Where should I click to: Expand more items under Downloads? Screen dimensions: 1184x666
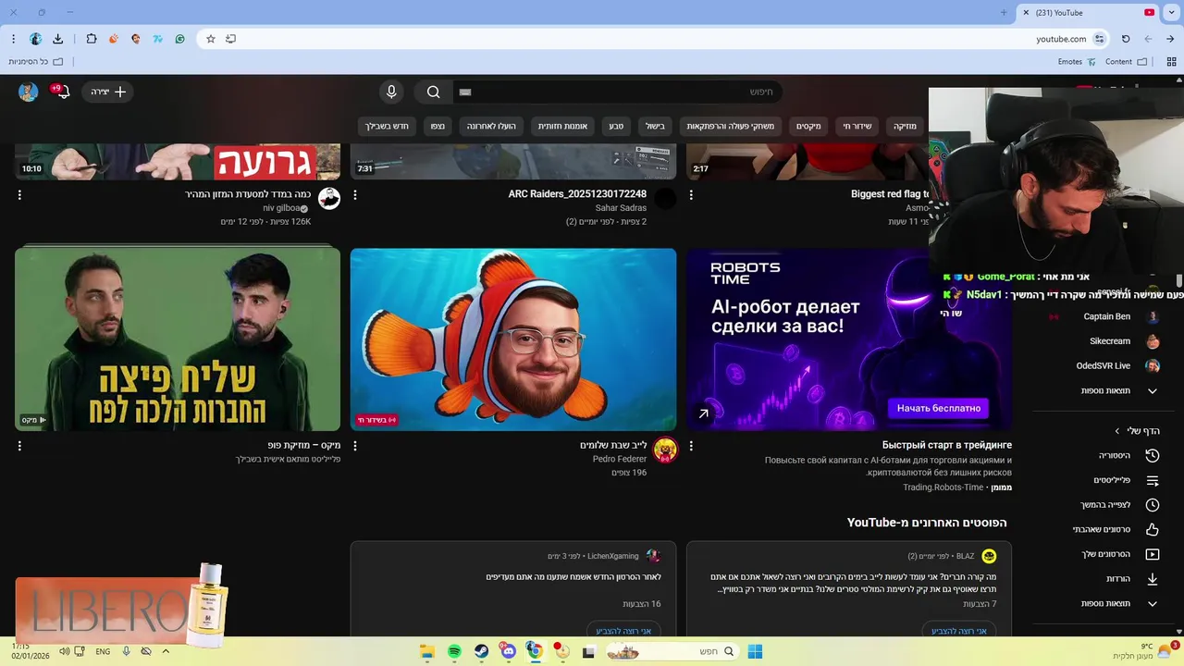click(x=1119, y=604)
